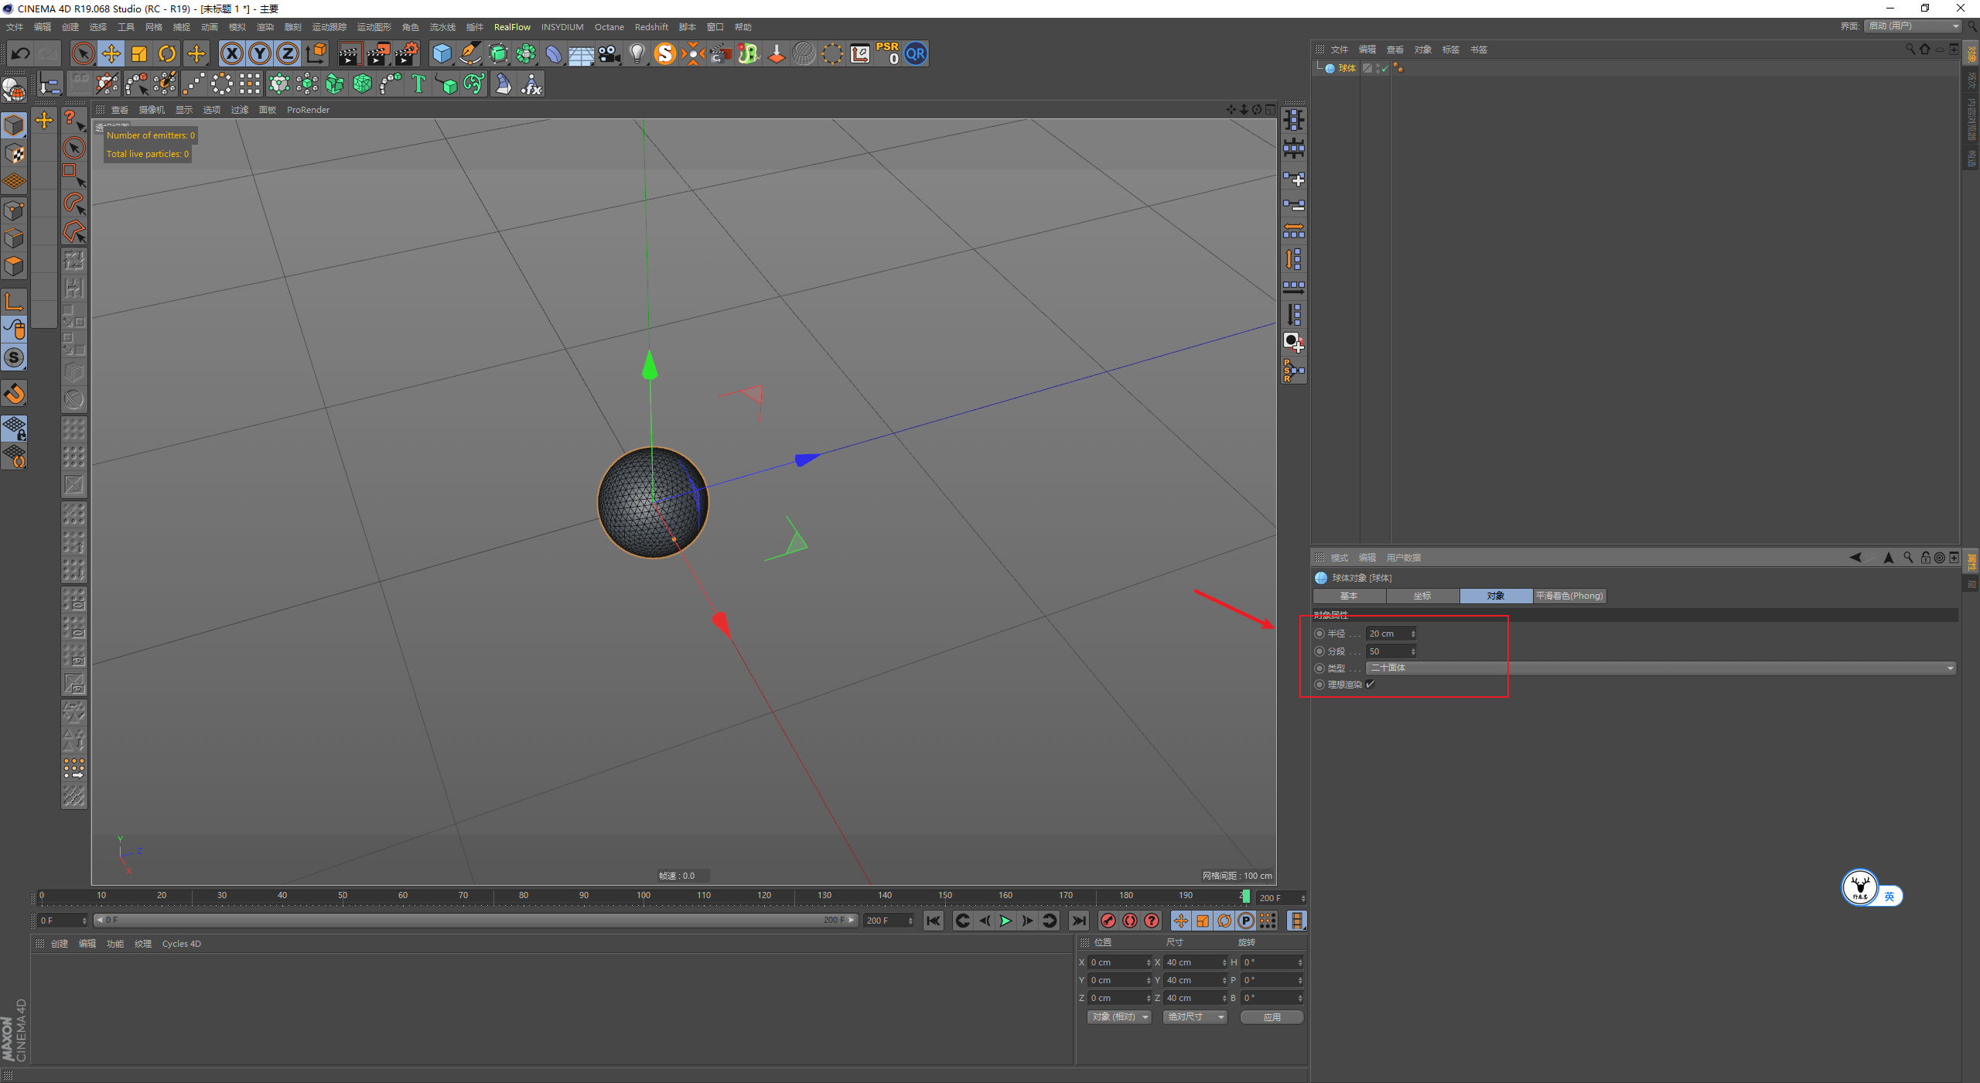Image resolution: width=1980 pixels, height=1083 pixels.
Task: Switch to the 坐标 tab
Action: [x=1422, y=596]
